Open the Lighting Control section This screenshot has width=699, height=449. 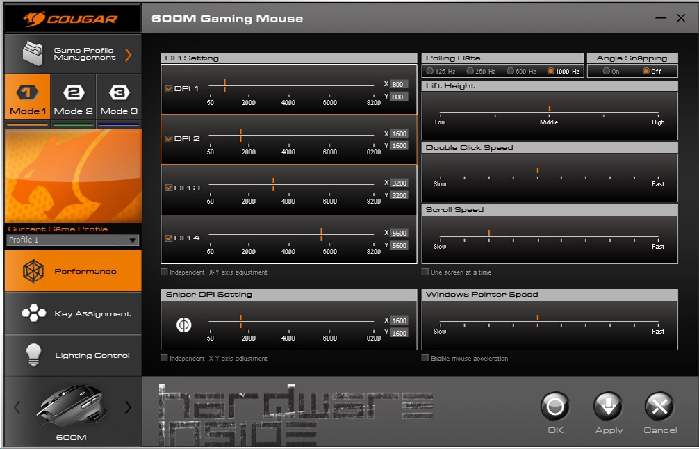[73, 355]
